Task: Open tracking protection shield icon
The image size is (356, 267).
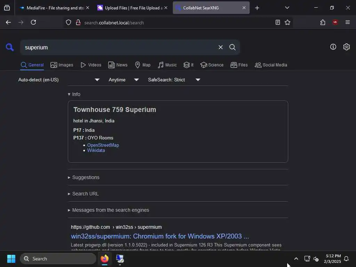Action: click(x=68, y=23)
